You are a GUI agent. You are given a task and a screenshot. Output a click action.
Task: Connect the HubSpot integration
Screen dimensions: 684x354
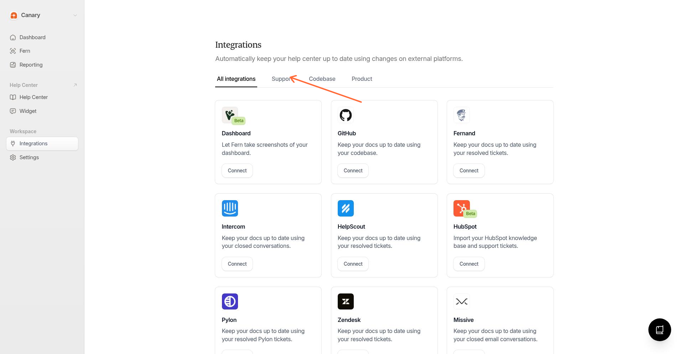click(468, 264)
